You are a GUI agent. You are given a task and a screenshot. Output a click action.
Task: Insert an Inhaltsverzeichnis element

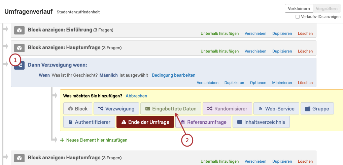(261, 122)
